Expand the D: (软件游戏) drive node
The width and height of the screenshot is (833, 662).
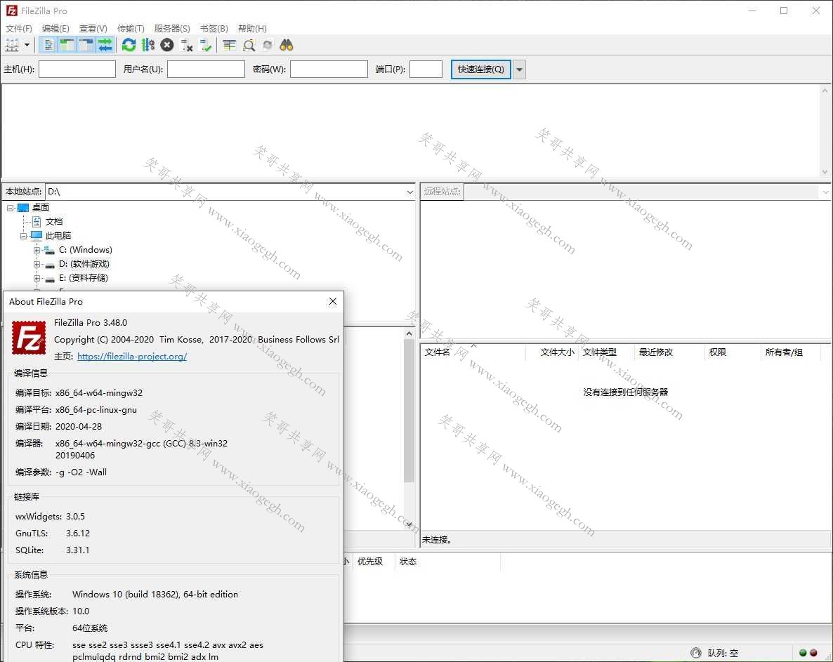tap(37, 264)
